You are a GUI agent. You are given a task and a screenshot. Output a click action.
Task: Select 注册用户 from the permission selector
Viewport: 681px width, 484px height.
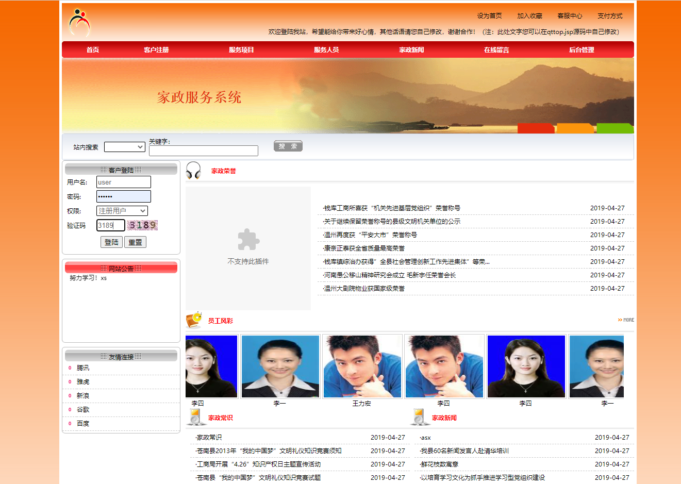click(x=122, y=210)
